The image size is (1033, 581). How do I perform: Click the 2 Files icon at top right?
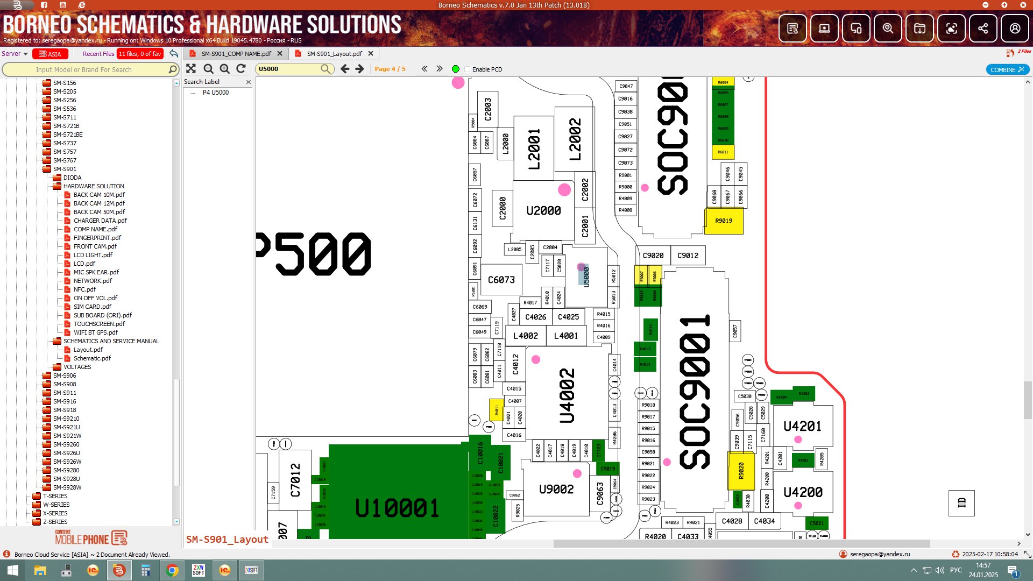click(1018, 53)
